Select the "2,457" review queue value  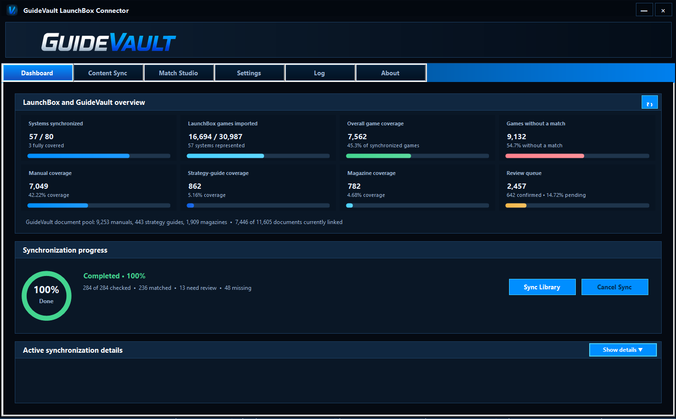516,186
